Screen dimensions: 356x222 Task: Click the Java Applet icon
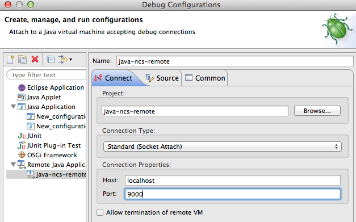pyautogui.click(x=22, y=97)
